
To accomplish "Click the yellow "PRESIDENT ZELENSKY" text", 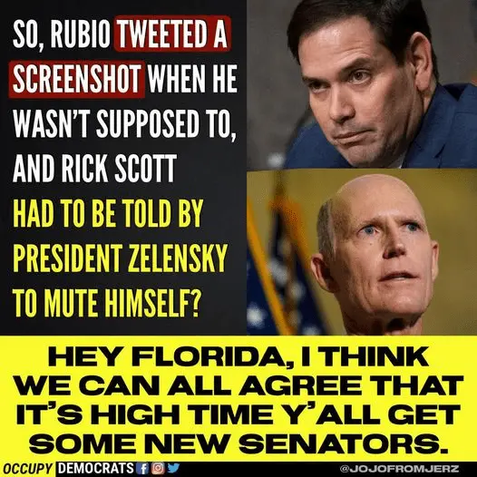I will pyautogui.click(x=121, y=258).
